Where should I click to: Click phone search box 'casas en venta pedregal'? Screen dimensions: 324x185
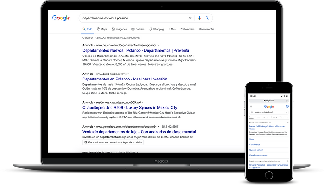[x=269, y=112]
